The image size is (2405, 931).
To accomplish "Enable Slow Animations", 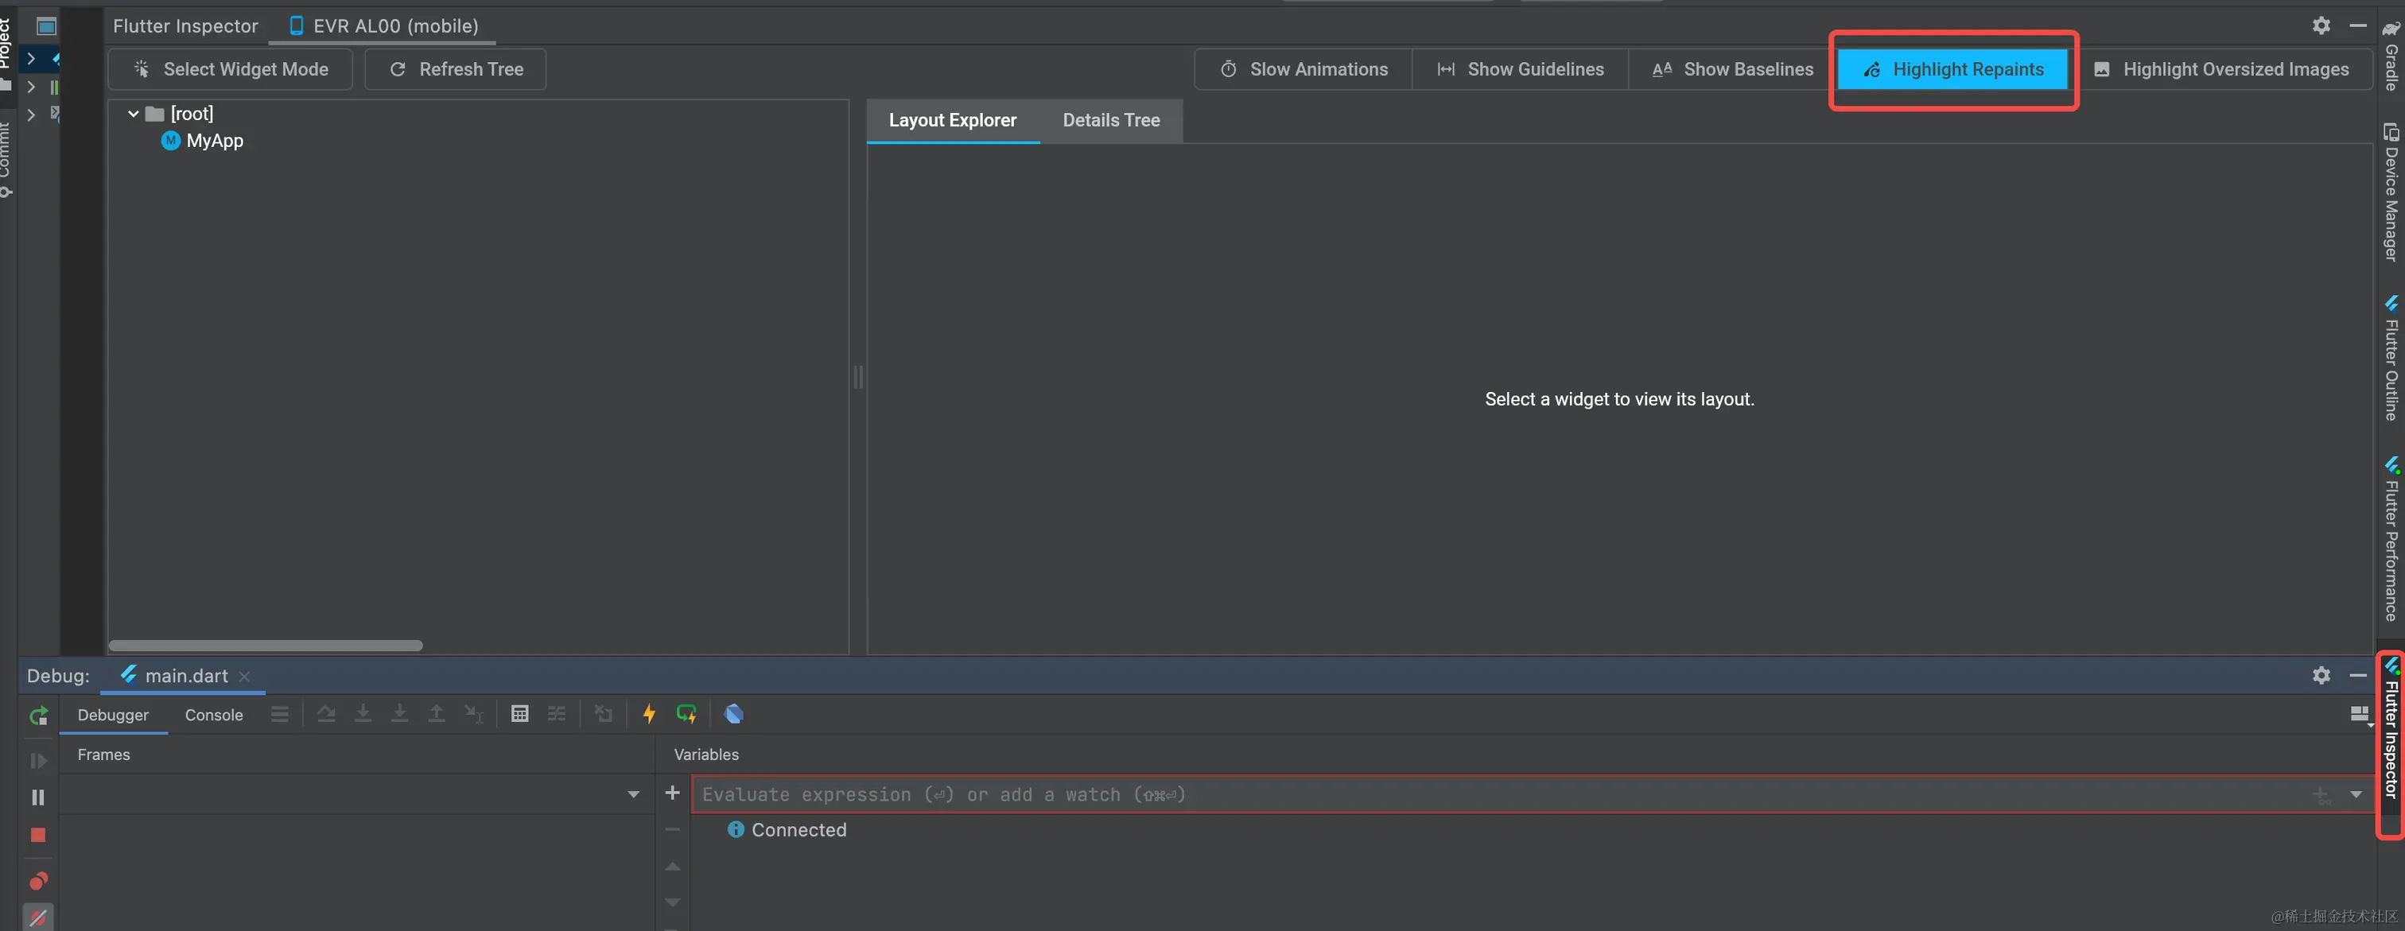I will point(1304,70).
